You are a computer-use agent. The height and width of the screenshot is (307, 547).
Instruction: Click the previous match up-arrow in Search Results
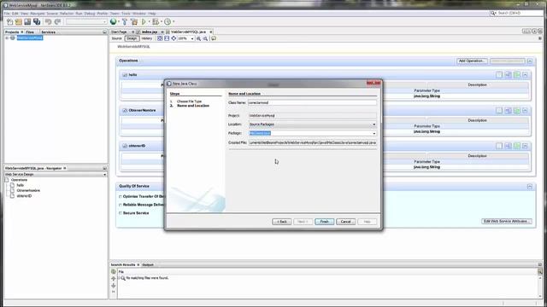[x=114, y=279]
